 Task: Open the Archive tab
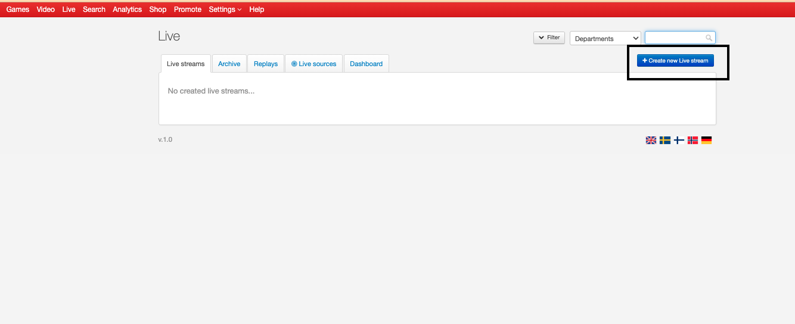coord(229,64)
